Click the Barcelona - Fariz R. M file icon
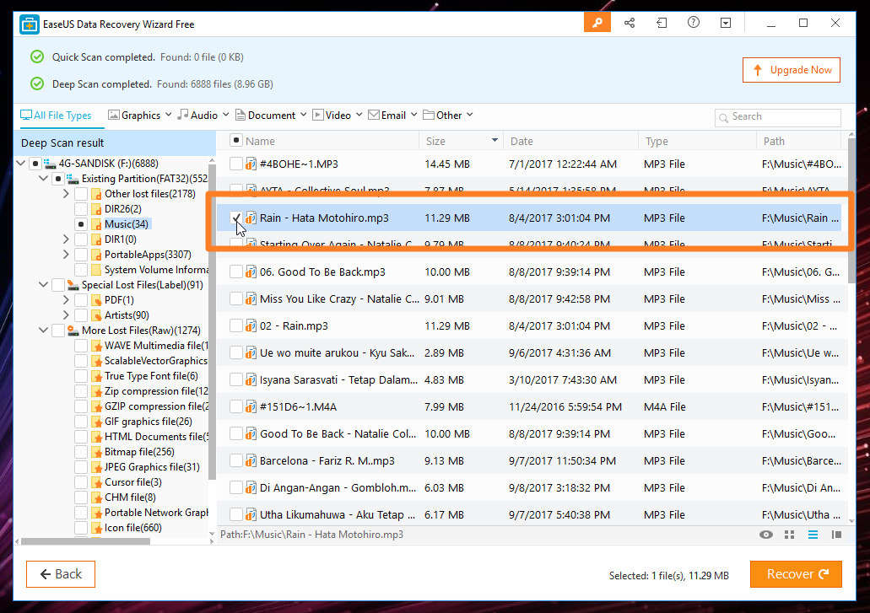The image size is (870, 613). coord(251,460)
